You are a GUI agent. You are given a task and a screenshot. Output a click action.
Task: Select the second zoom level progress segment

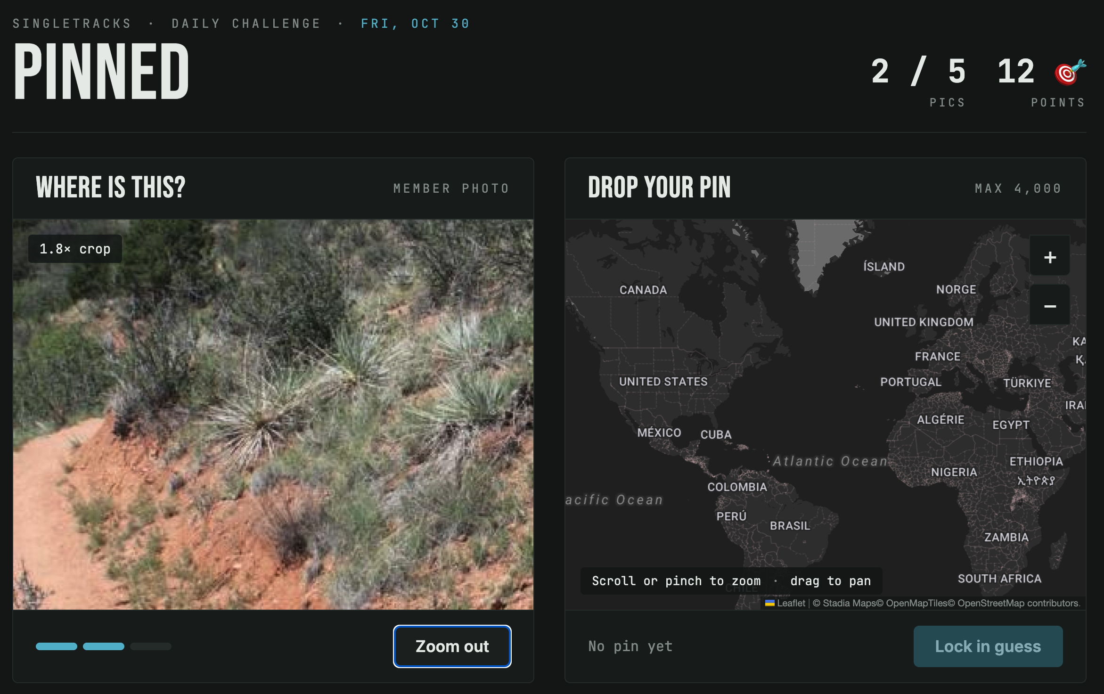pos(103,646)
